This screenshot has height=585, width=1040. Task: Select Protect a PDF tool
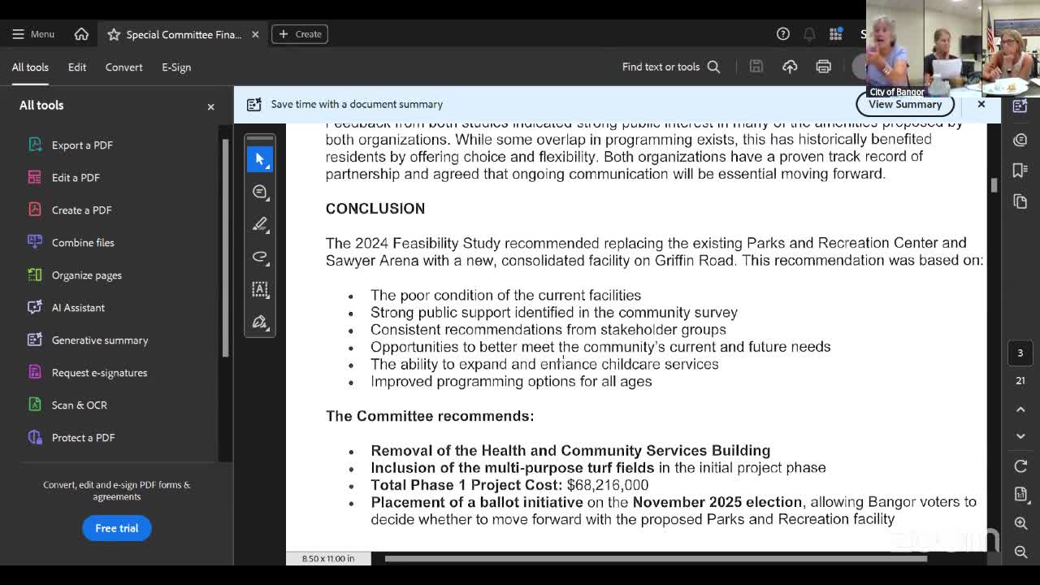coord(83,437)
